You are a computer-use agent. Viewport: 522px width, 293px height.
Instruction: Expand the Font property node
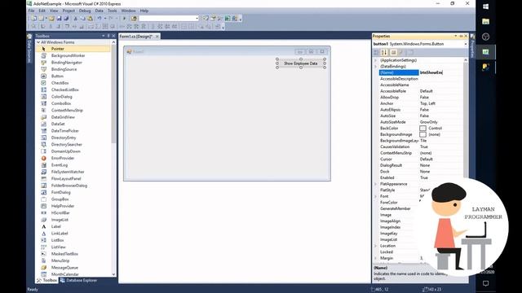tap(376, 196)
